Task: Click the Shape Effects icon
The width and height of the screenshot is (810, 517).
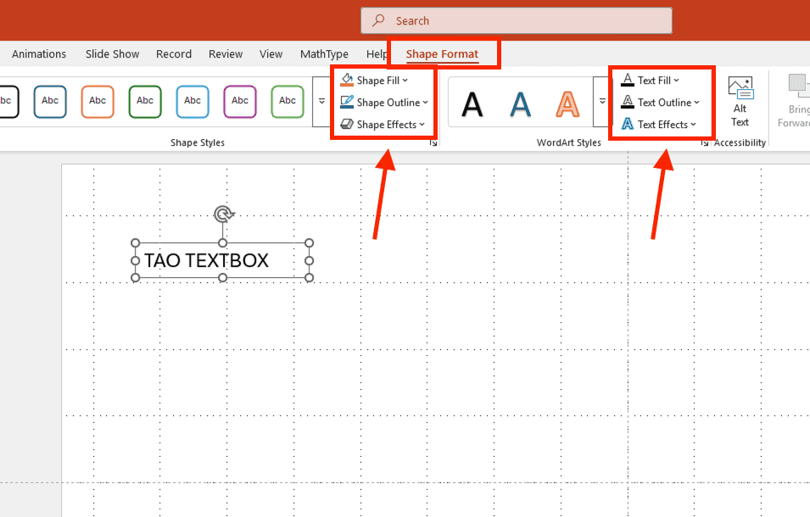Action: click(x=347, y=125)
